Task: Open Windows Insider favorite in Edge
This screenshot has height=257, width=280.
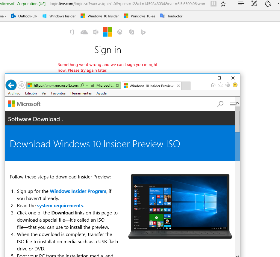Action: (x=59, y=16)
